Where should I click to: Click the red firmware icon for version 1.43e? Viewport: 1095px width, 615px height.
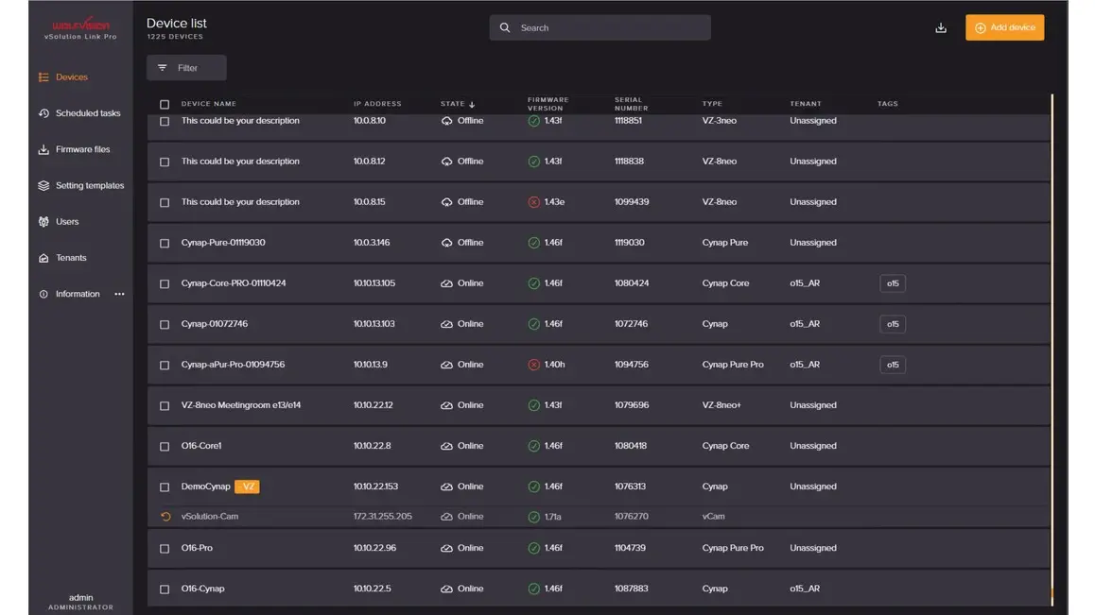click(533, 202)
